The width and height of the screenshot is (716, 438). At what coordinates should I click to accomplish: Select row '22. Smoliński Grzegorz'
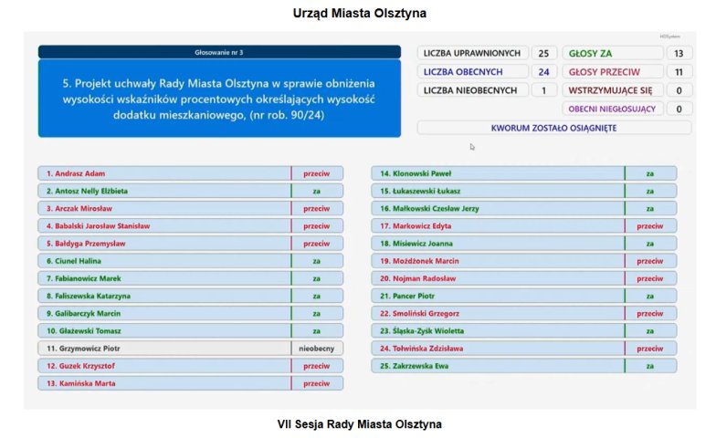coord(524,314)
